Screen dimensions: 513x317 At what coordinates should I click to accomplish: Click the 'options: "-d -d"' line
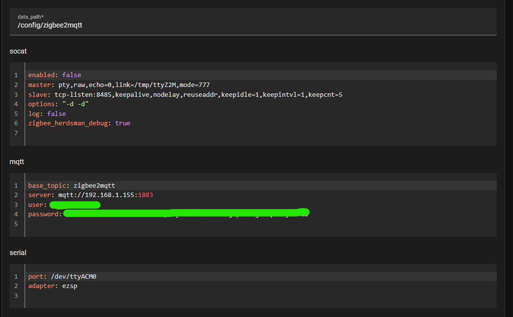58,104
